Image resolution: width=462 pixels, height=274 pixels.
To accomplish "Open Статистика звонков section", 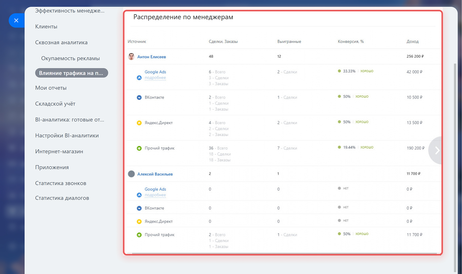I will [61, 183].
